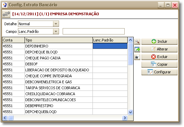Image resolution: width=184 pixels, height=127 pixels.
Task: Maximize the Config.Extrato Bancário window
Action: tap(168, 5)
